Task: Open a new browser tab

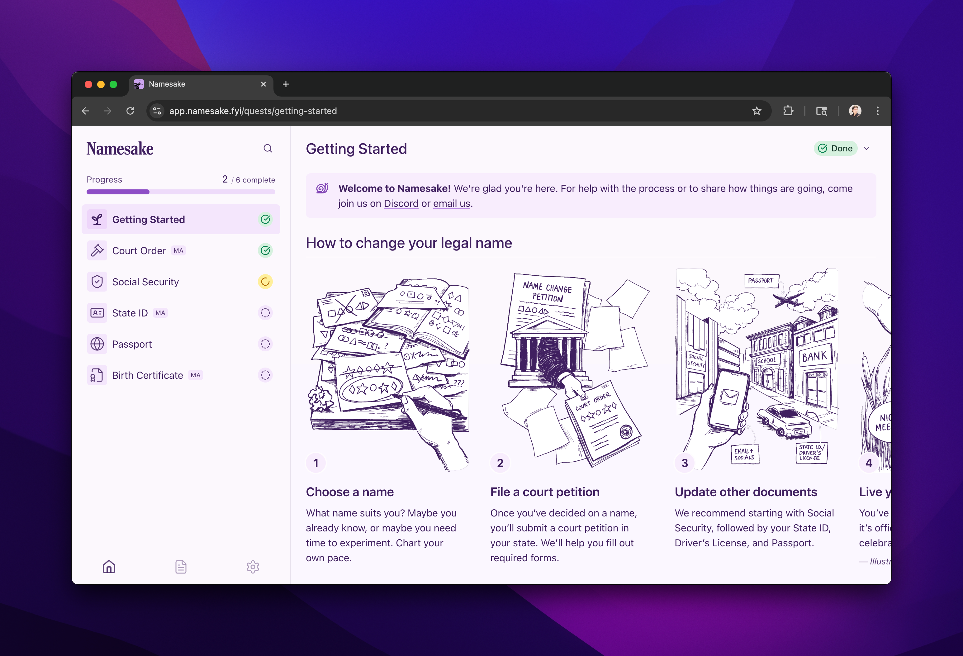Action: click(286, 84)
